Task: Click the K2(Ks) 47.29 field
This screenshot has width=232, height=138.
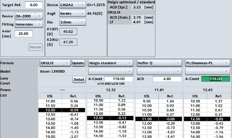Action: tap(68, 42)
